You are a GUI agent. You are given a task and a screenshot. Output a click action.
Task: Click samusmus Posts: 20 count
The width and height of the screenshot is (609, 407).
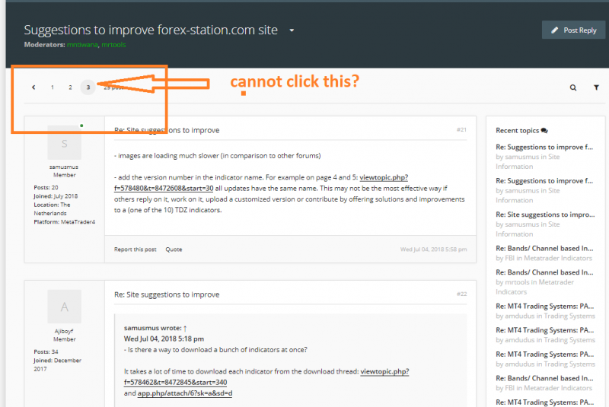point(46,187)
